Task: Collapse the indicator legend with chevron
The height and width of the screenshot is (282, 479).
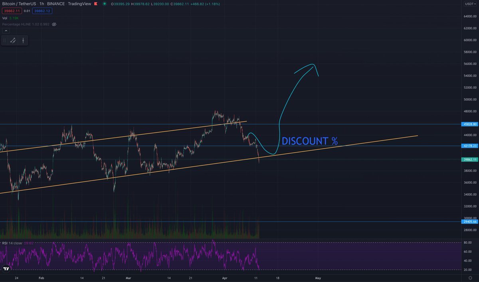Action: [x=6, y=30]
